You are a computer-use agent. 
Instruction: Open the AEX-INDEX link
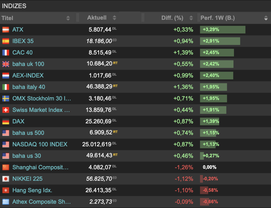coord(28,76)
